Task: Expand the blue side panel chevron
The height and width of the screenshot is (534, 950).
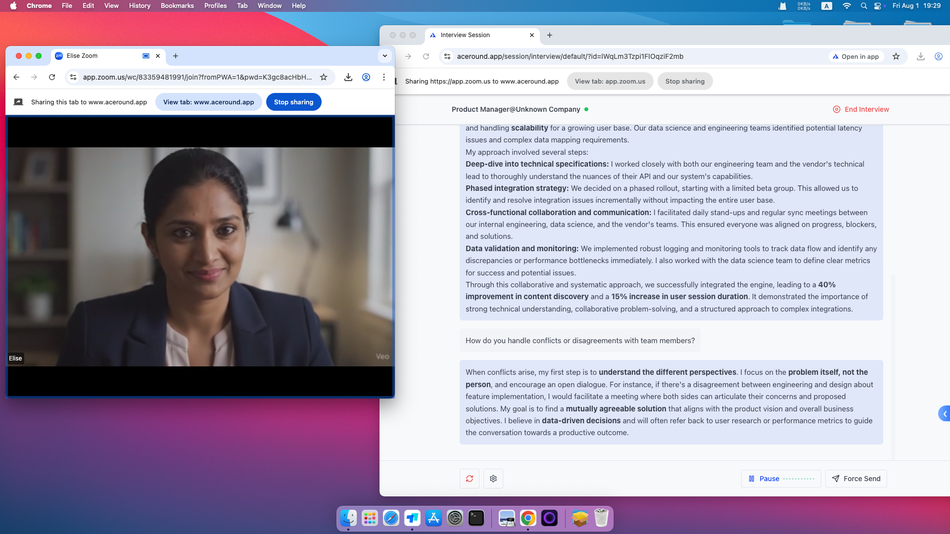Action: [x=944, y=414]
